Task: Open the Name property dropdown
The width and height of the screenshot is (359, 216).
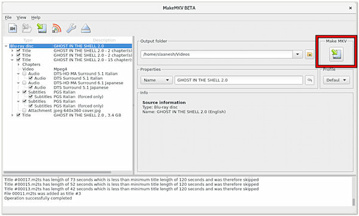Action: click(x=157, y=80)
